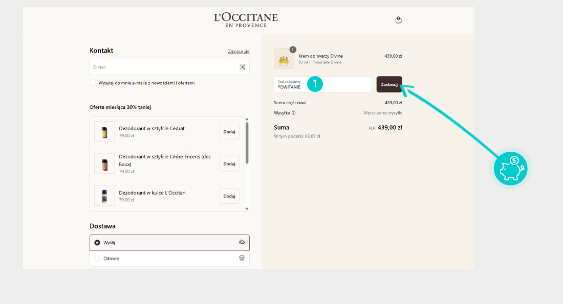Viewport: 563px width, 304px height.
Task: Click the delivery truck icon beside Wyślij
Action: coord(242,242)
